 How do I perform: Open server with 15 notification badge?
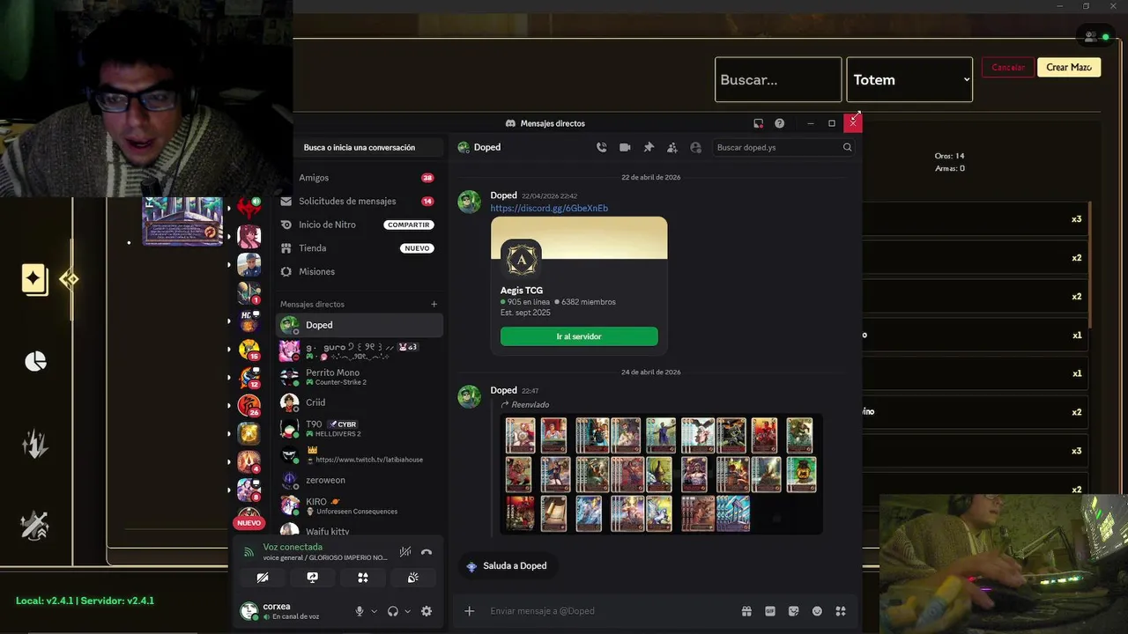pos(249,350)
